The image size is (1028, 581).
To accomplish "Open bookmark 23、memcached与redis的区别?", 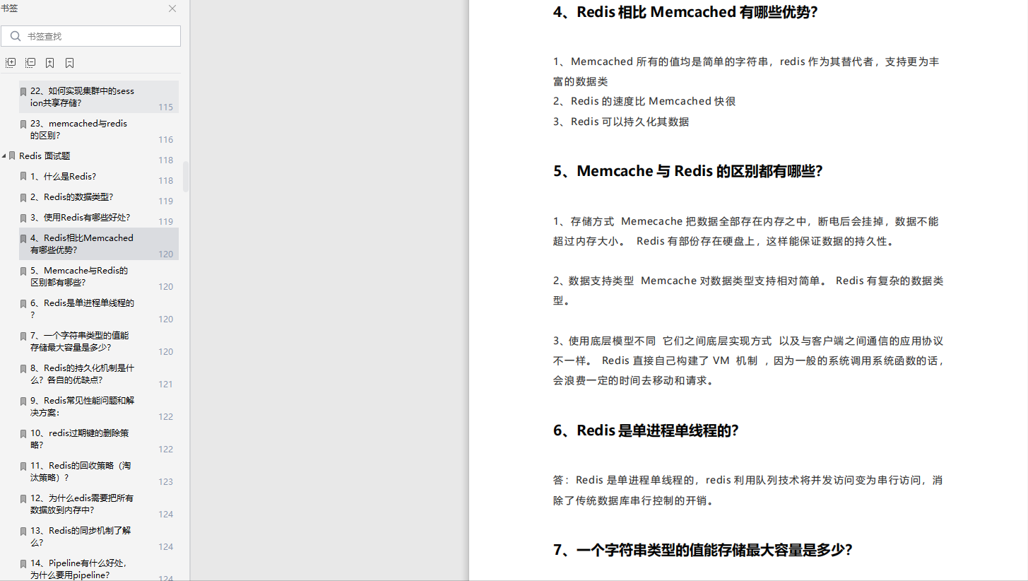I will click(78, 129).
